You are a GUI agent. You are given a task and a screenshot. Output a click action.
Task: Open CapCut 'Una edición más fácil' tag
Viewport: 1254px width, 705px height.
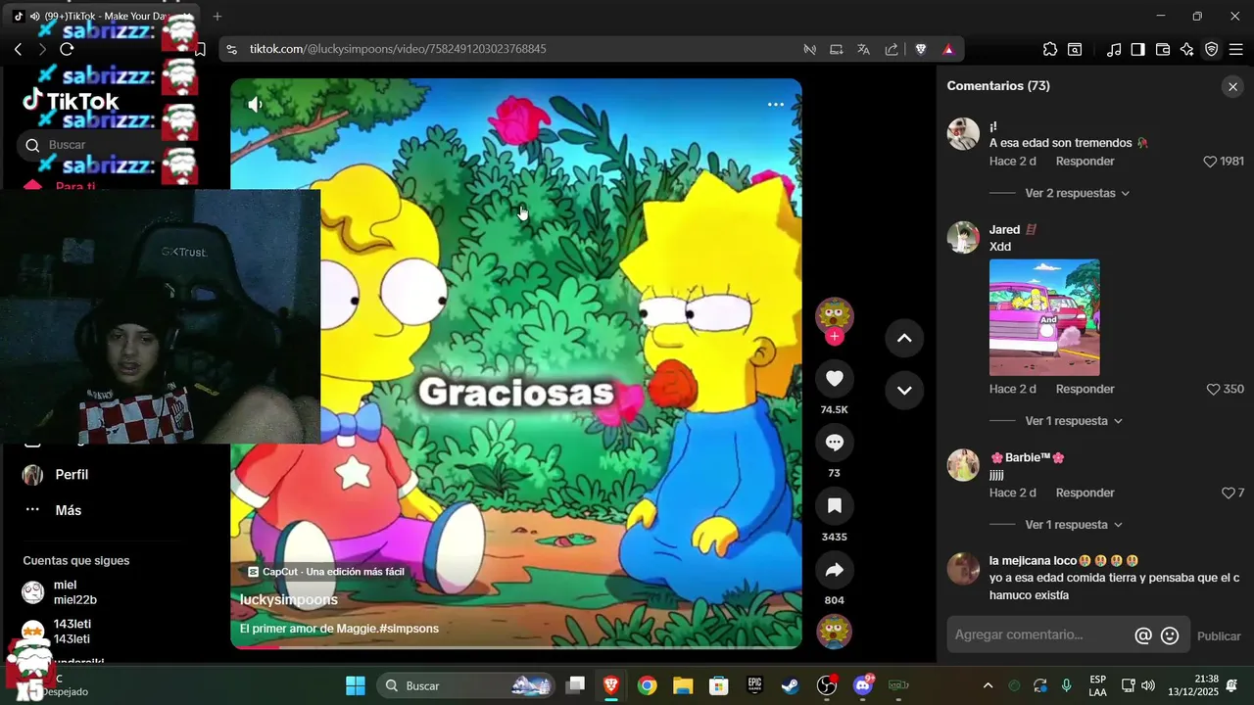tap(326, 572)
